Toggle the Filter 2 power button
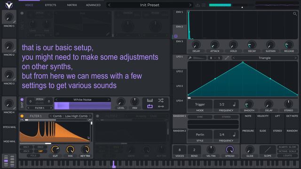Viewport: 301px width, 169px height. [x=97, y=116]
